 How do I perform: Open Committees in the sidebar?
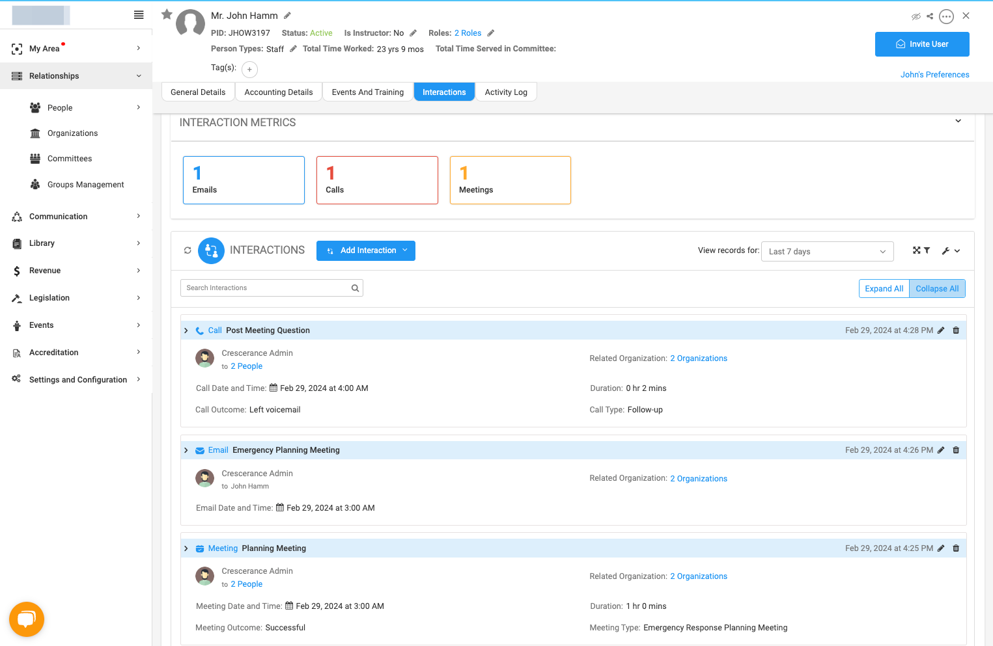tap(70, 159)
